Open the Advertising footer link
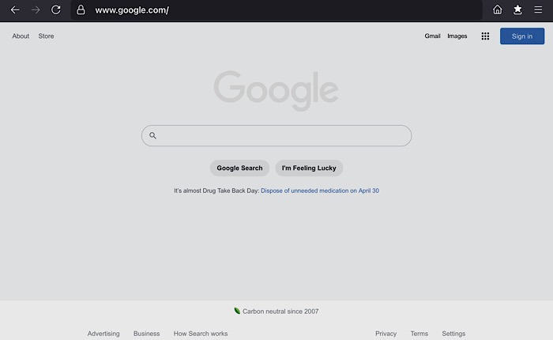This screenshot has width=553, height=340. (103, 334)
